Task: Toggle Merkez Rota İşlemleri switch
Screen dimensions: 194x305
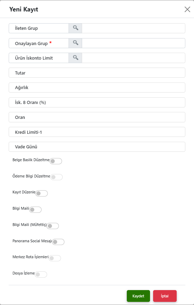Action: [55, 258]
